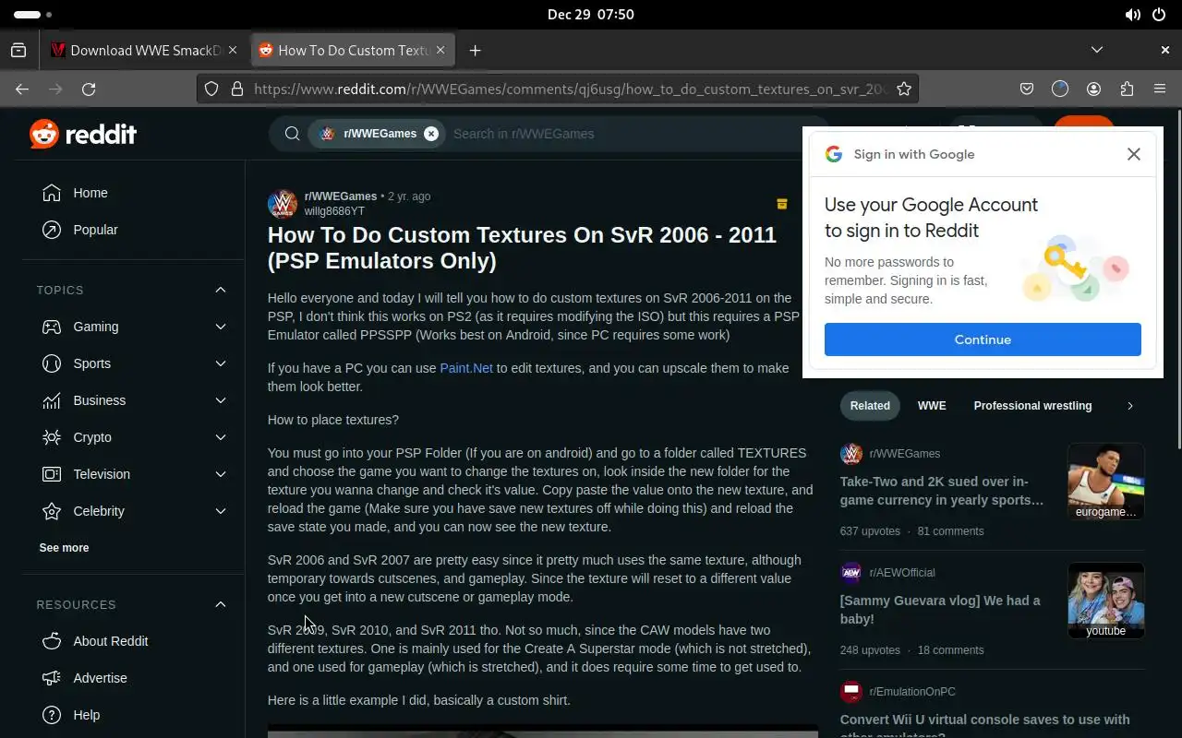Click the archived post icon
Viewport: 1182px width, 738px height.
click(x=782, y=204)
